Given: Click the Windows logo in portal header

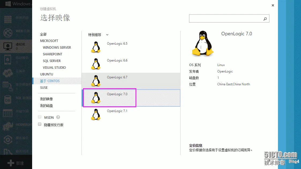Looking at the screenshot, I should pos(8,4).
